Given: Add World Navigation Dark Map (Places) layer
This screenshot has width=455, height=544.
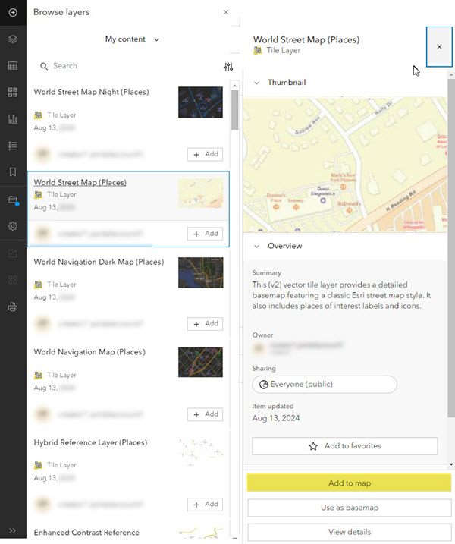Looking at the screenshot, I should [x=205, y=324].
